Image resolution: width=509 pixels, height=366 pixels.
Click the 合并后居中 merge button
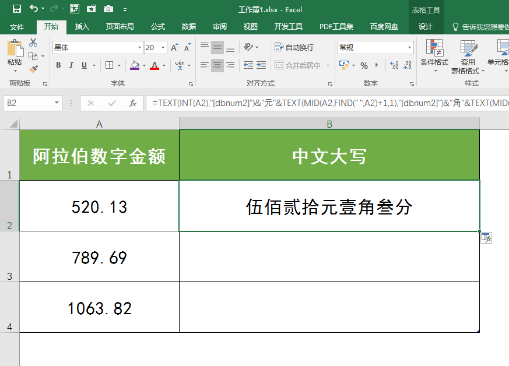click(298, 65)
